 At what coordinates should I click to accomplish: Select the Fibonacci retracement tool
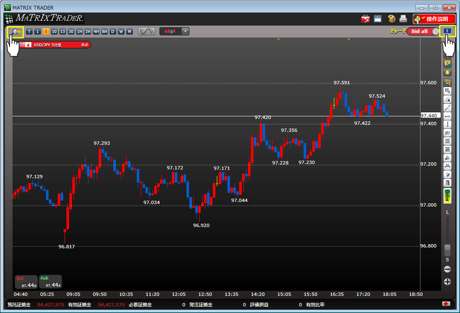point(447,150)
